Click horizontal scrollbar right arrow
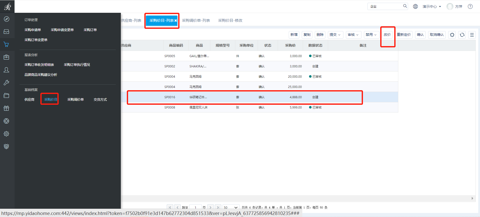 click(x=472, y=198)
